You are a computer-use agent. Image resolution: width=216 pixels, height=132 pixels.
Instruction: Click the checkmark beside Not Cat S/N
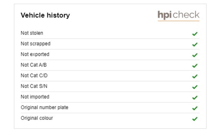coord(195,87)
